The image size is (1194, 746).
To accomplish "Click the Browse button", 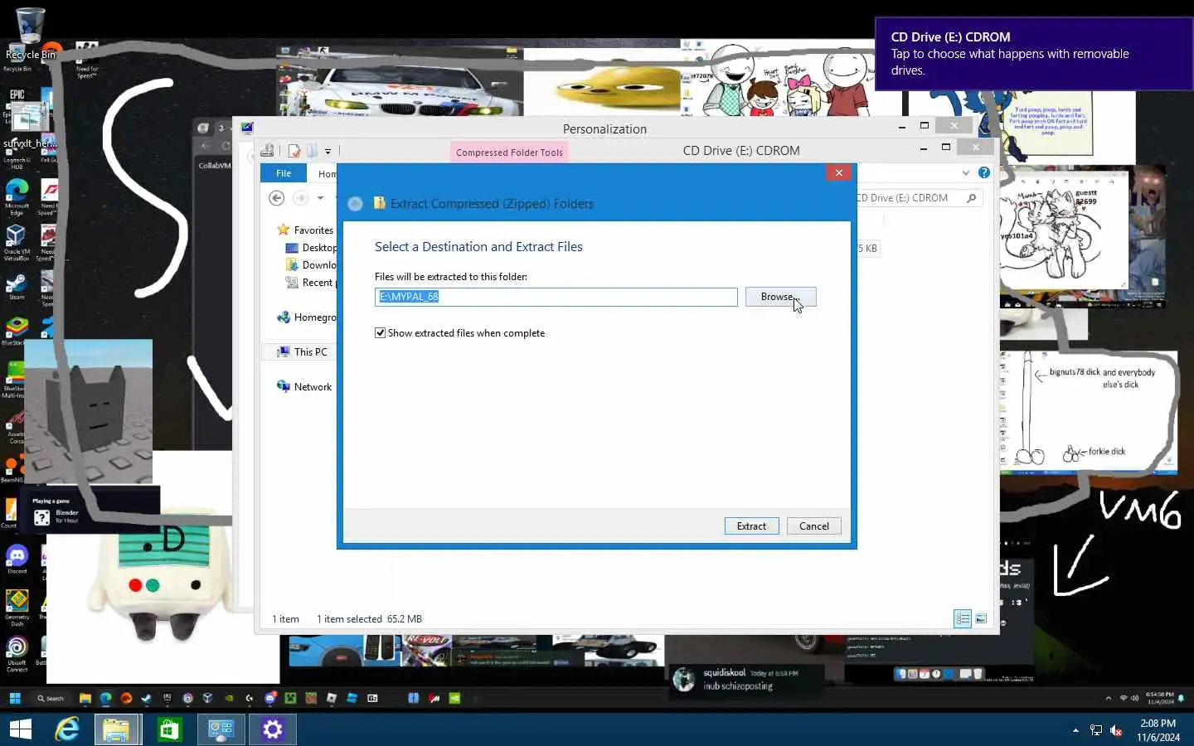I will click(780, 297).
